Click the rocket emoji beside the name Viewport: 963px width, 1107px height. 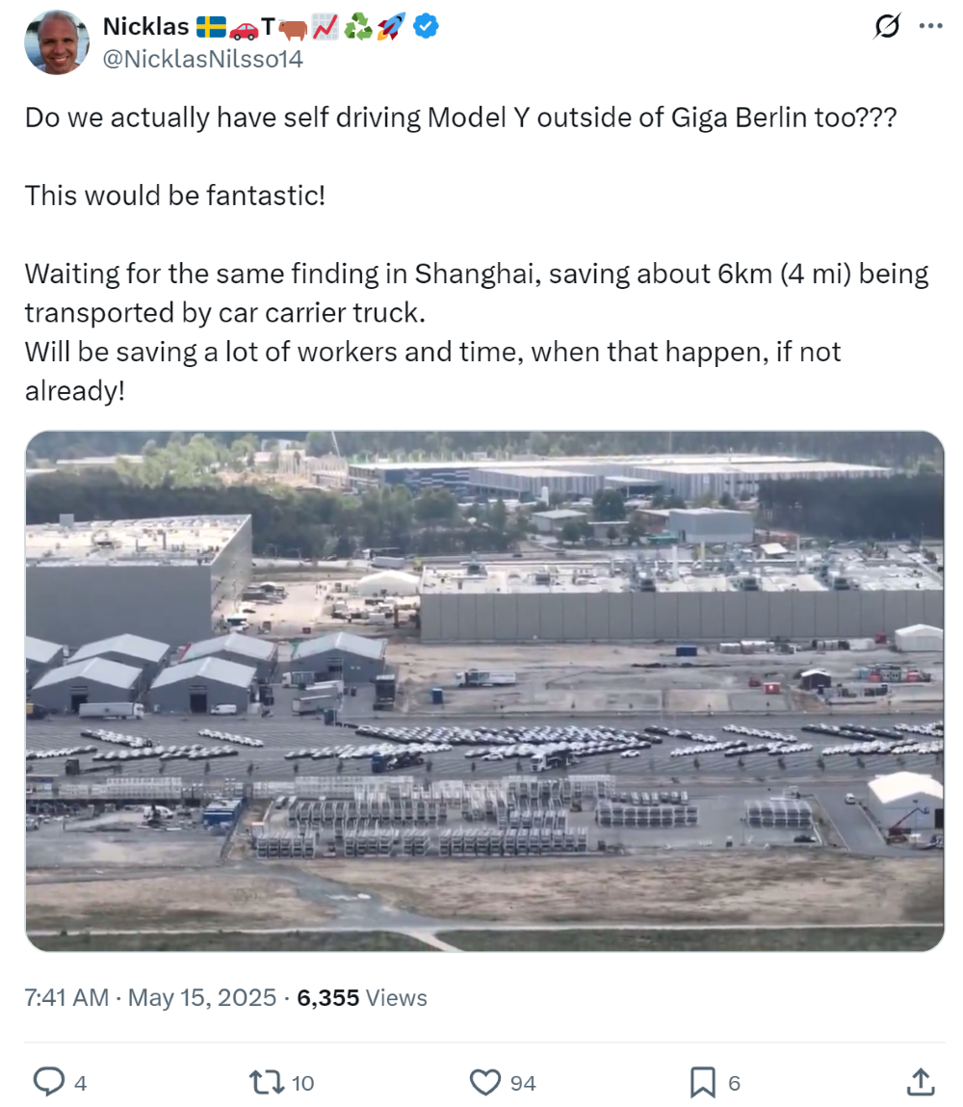pyautogui.click(x=390, y=27)
